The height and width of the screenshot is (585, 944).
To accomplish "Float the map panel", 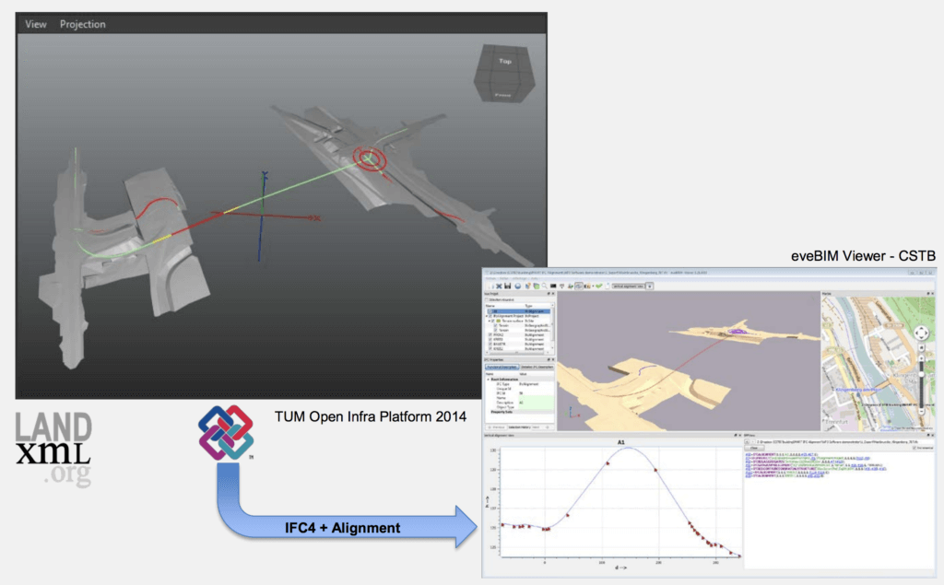I will point(927,294).
